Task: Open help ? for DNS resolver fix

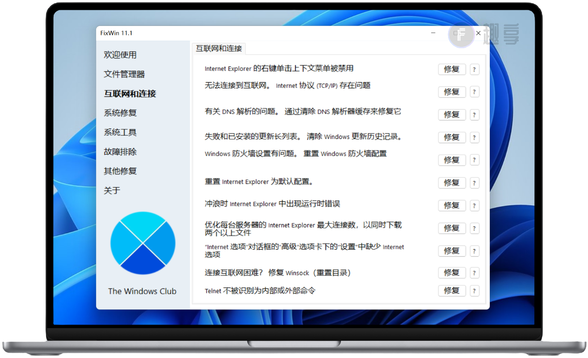Action: (475, 115)
